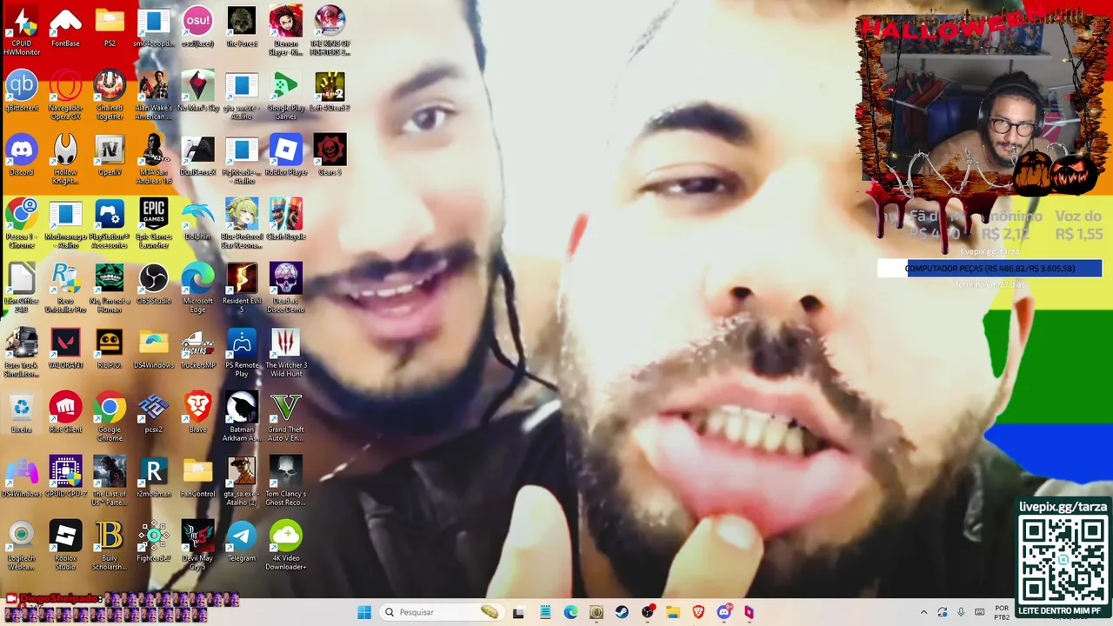Image resolution: width=1113 pixels, height=626 pixels.
Task: Open 4K Video Downloader+ shortcut
Action: click(285, 545)
